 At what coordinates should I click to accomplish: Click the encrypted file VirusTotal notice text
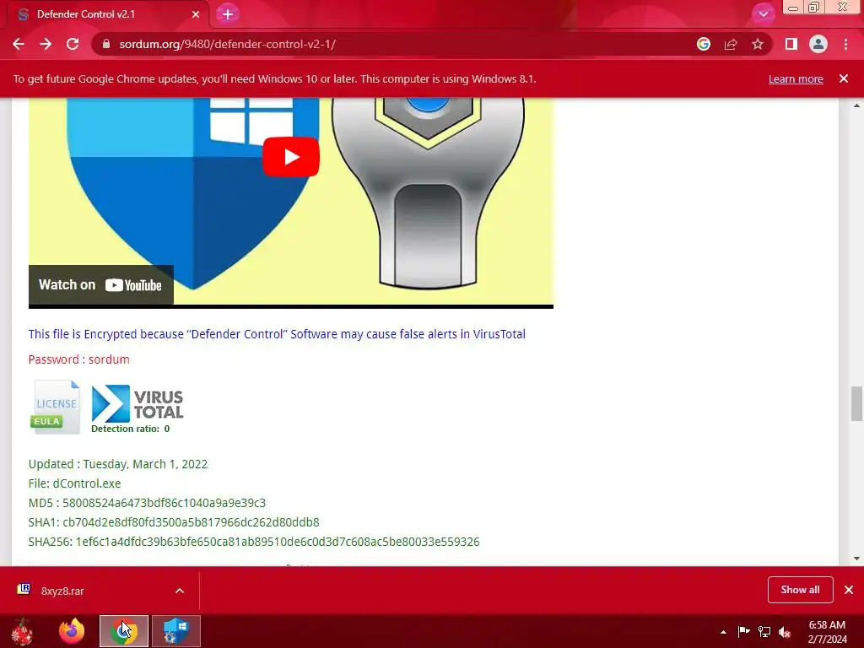point(277,334)
